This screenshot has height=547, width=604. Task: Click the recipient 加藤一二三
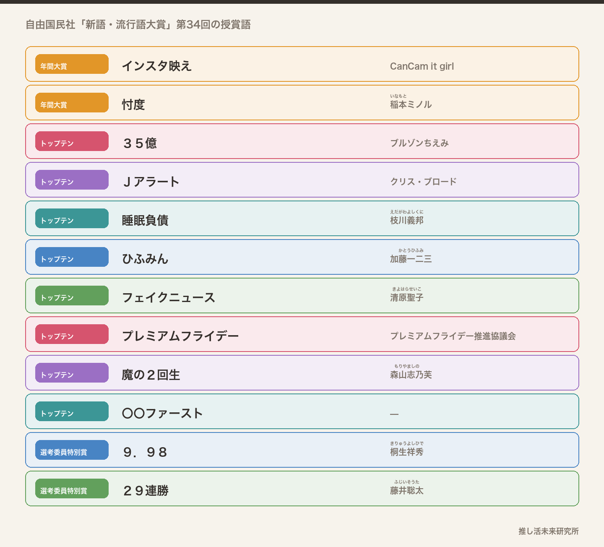pos(411,259)
